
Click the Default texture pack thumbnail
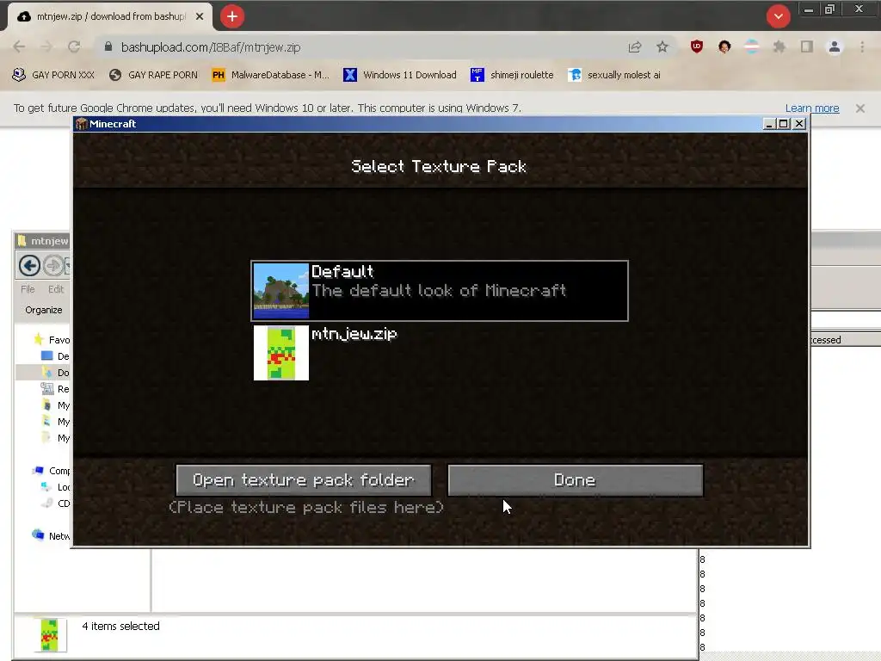(281, 291)
